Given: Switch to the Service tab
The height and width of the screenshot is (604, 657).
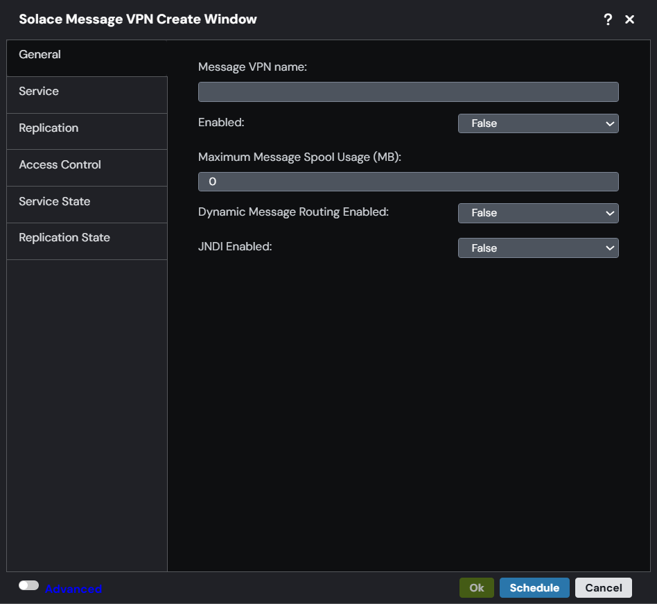Looking at the screenshot, I should pyautogui.click(x=87, y=95).
